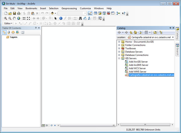Screen dimensions: 181x133
Task: Select the Pan hand tool
Action: (x=14, y=18)
